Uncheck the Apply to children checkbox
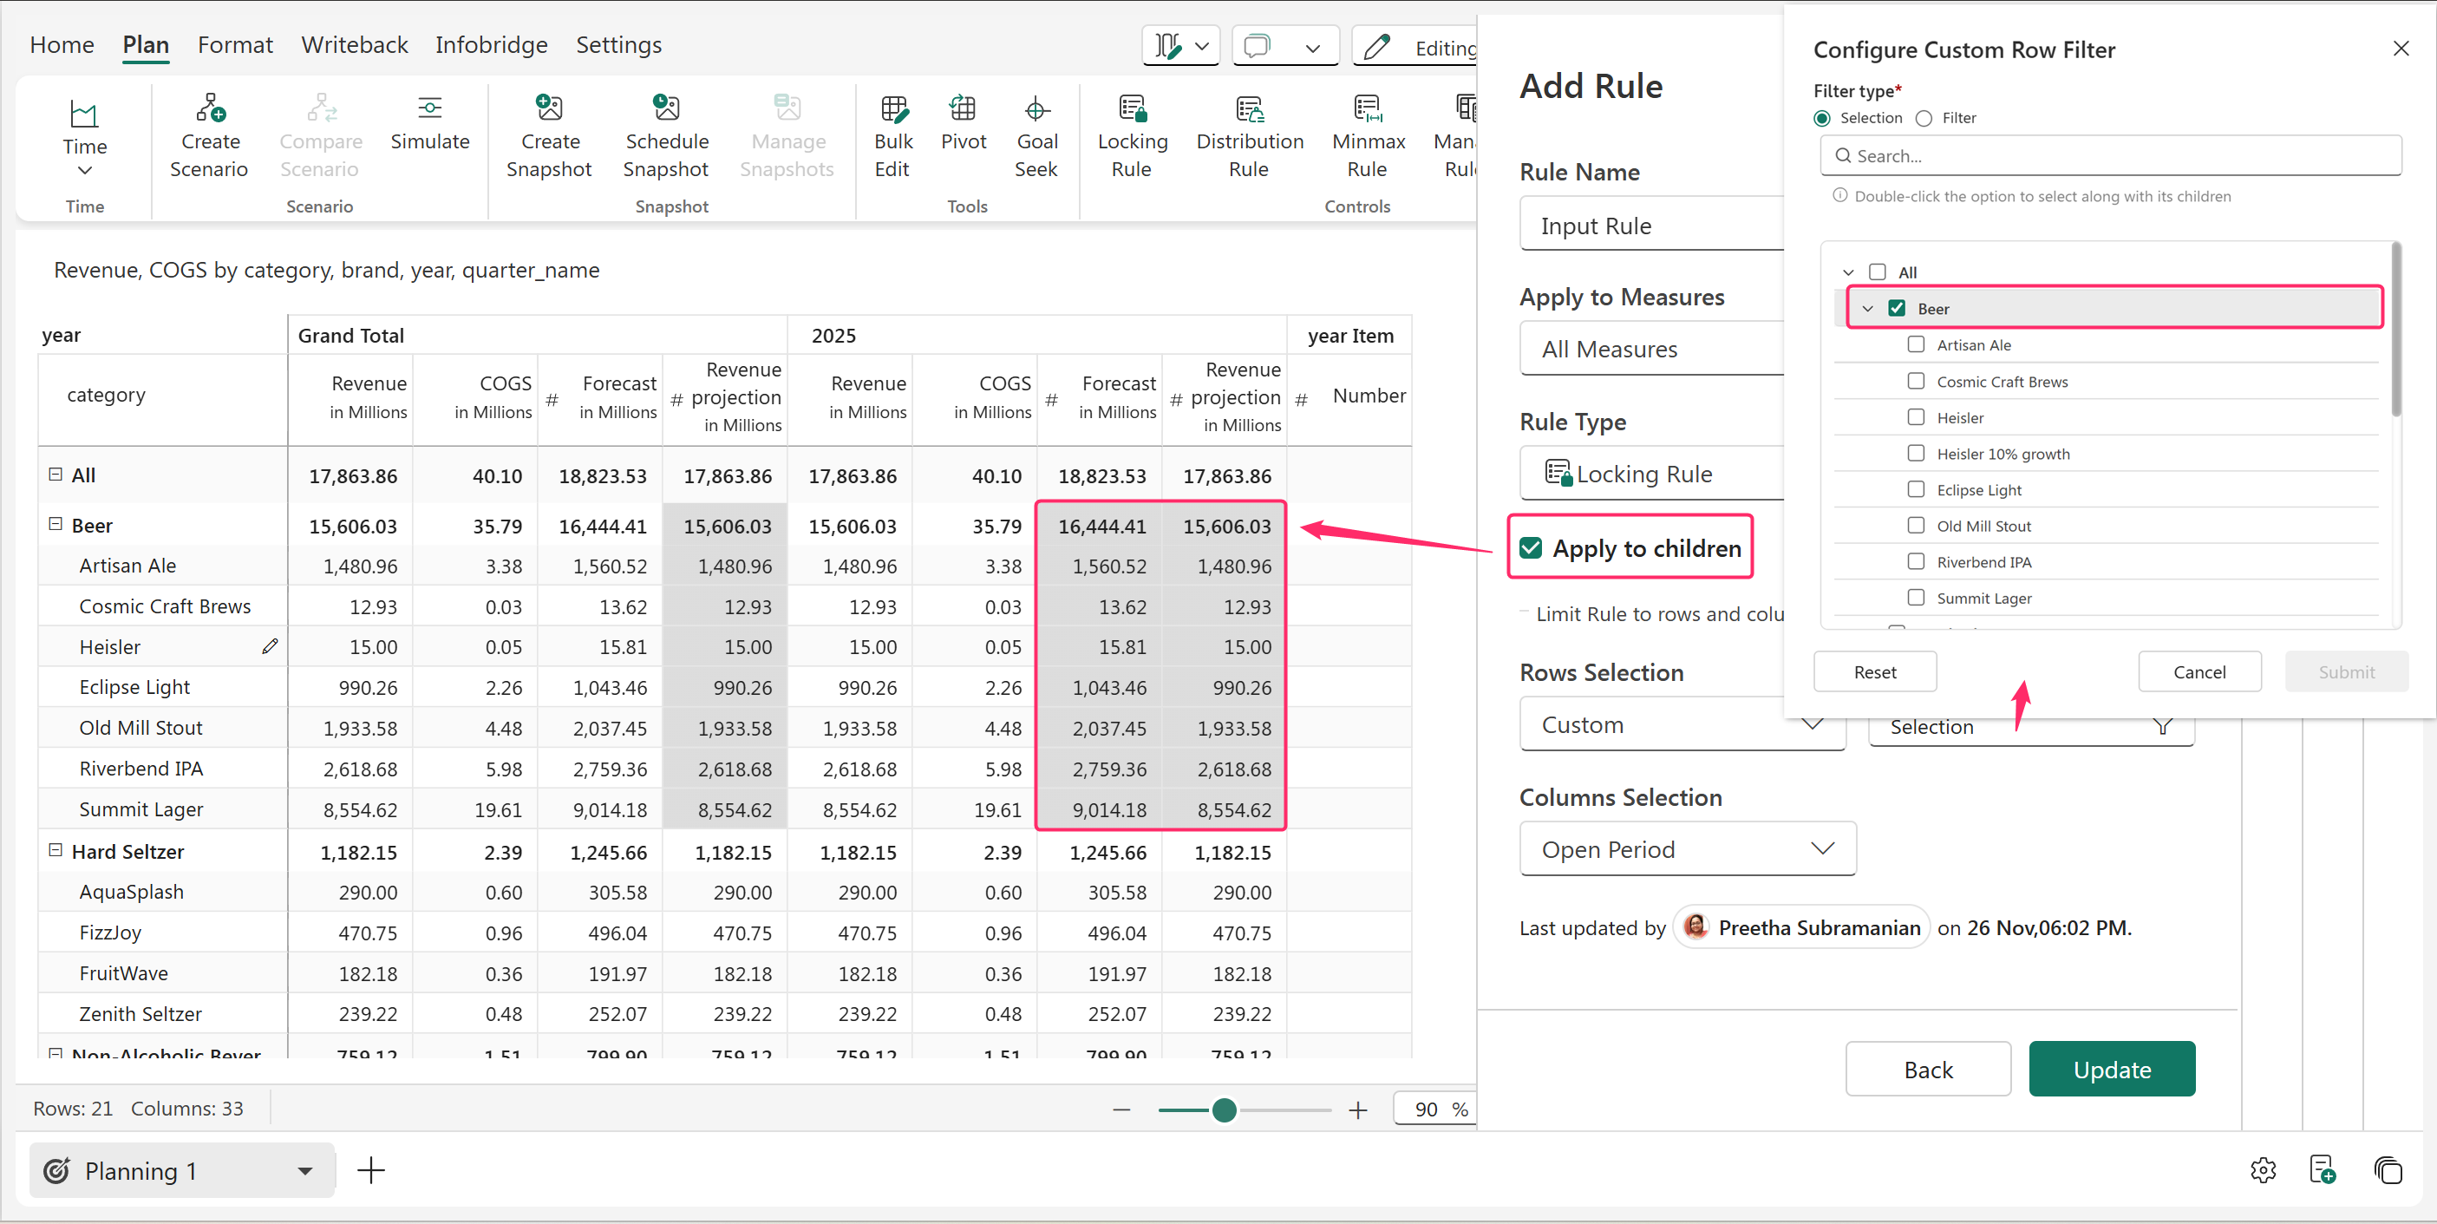The height and width of the screenshot is (1224, 2437). [x=1531, y=548]
